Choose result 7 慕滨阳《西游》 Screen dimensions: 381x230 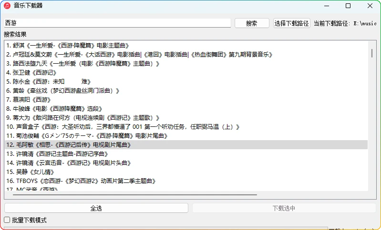[x=29, y=100]
